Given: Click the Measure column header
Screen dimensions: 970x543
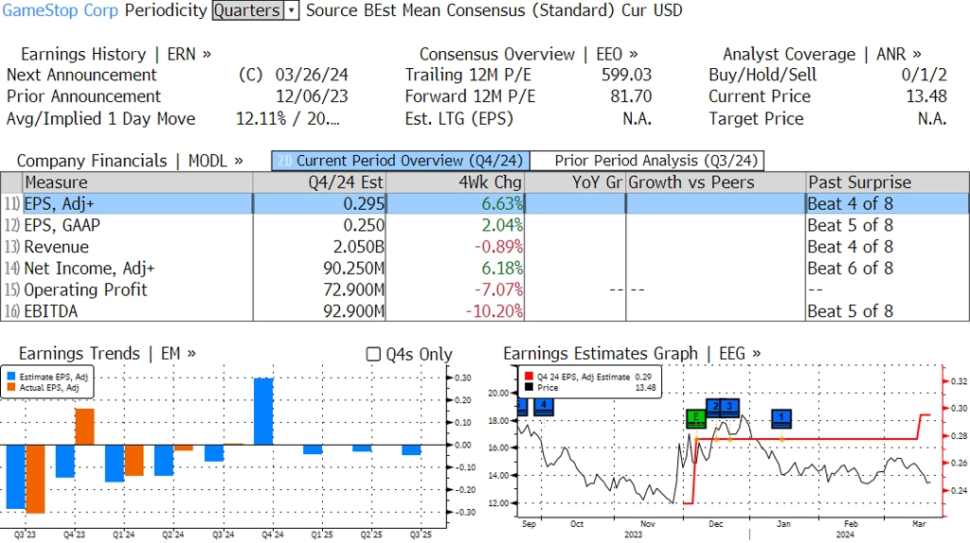Looking at the screenshot, I should click(x=138, y=183).
